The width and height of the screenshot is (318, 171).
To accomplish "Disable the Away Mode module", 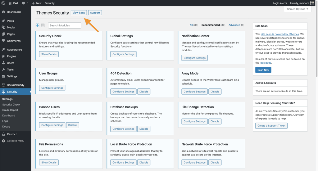I will (x=215, y=92).
